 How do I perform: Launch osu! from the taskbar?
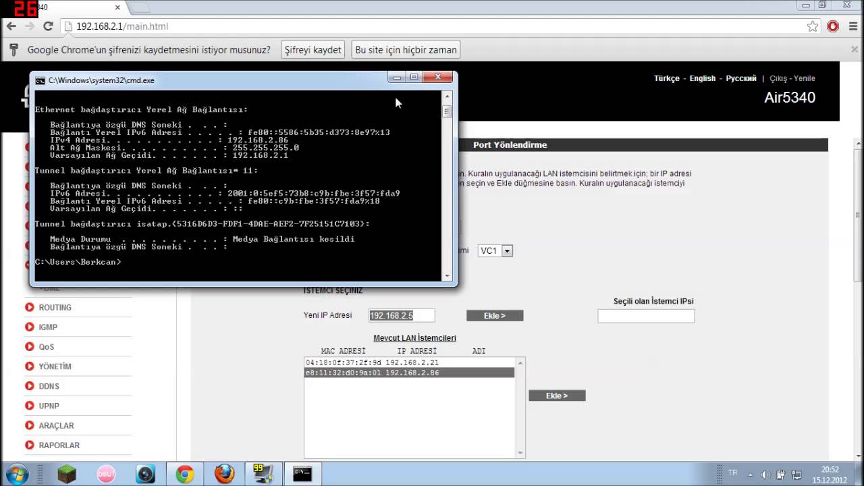[106, 474]
